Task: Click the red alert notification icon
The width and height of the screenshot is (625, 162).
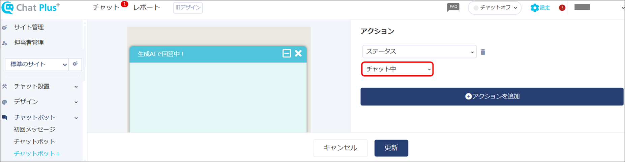Action: (562, 8)
